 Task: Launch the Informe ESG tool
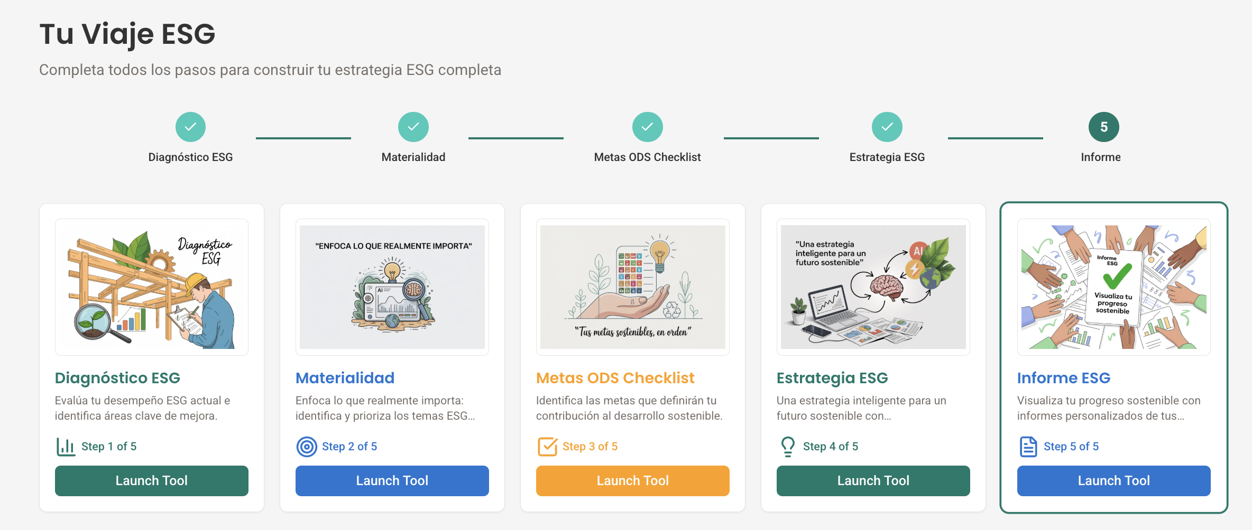pos(1114,480)
